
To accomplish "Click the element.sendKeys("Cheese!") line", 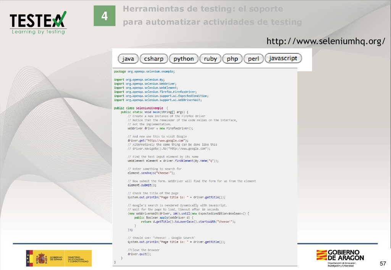I will pyautogui.click(x=151, y=173).
